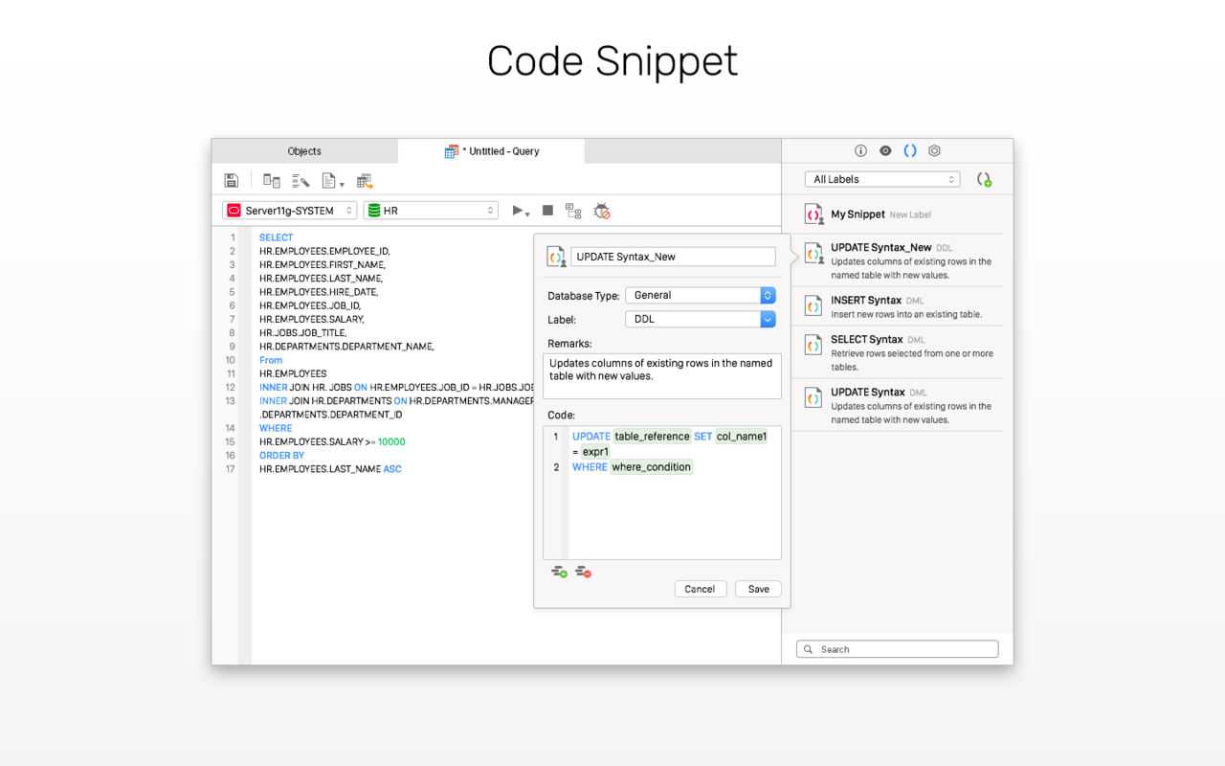Select the Untitled - Query tab
Viewport: 1225px width, 766px height.
point(491,151)
